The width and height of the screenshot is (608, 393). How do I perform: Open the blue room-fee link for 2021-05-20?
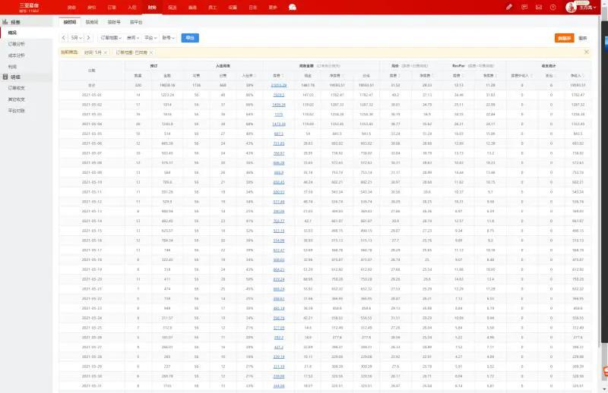(279, 279)
